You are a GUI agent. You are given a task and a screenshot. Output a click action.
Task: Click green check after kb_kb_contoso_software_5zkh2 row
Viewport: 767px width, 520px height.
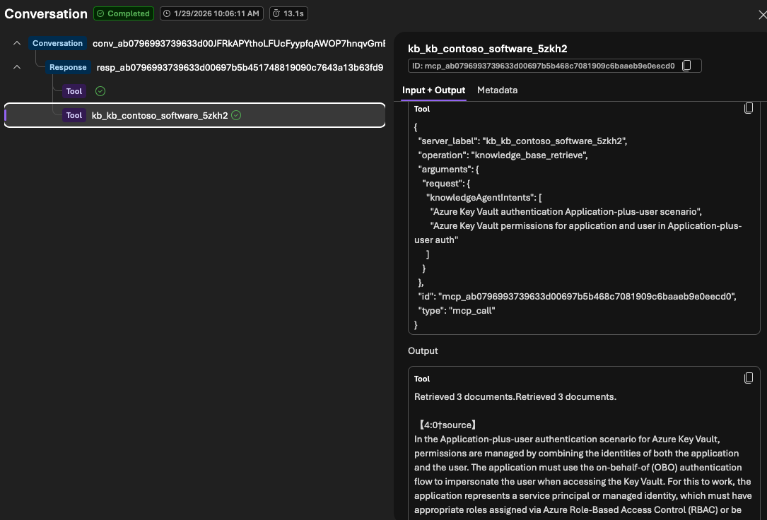tap(236, 115)
